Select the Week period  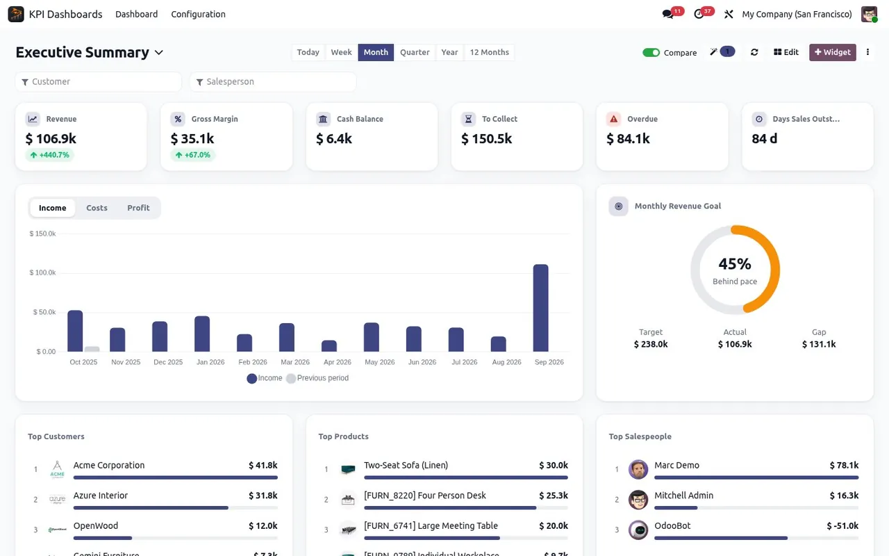[x=341, y=52]
